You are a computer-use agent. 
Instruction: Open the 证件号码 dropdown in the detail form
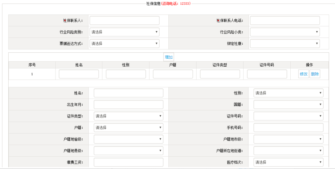[x=288, y=116]
